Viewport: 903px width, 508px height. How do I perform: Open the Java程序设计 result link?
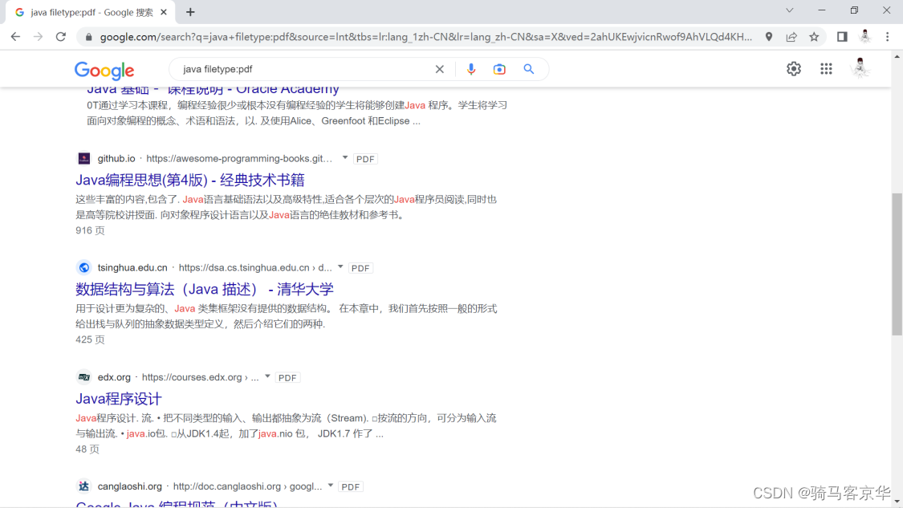coord(119,399)
